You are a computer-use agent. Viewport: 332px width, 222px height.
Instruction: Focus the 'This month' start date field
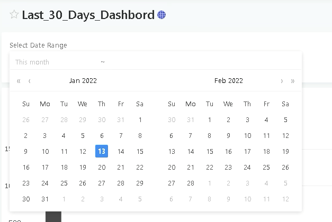55,62
